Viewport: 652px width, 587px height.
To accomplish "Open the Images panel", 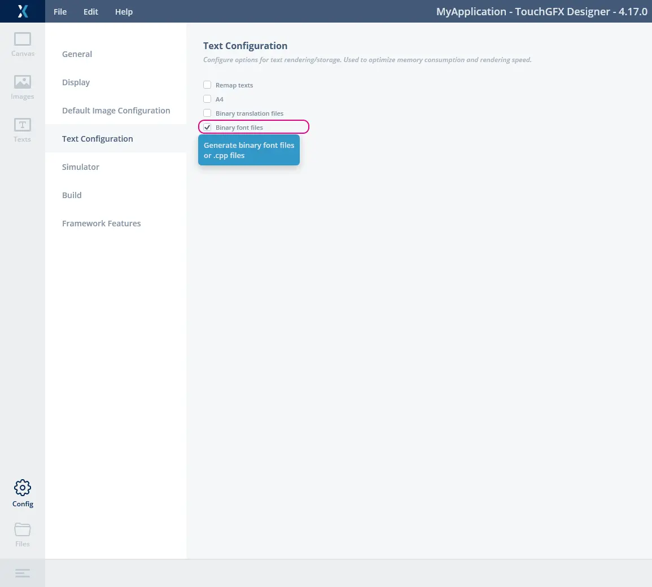I will pyautogui.click(x=23, y=87).
